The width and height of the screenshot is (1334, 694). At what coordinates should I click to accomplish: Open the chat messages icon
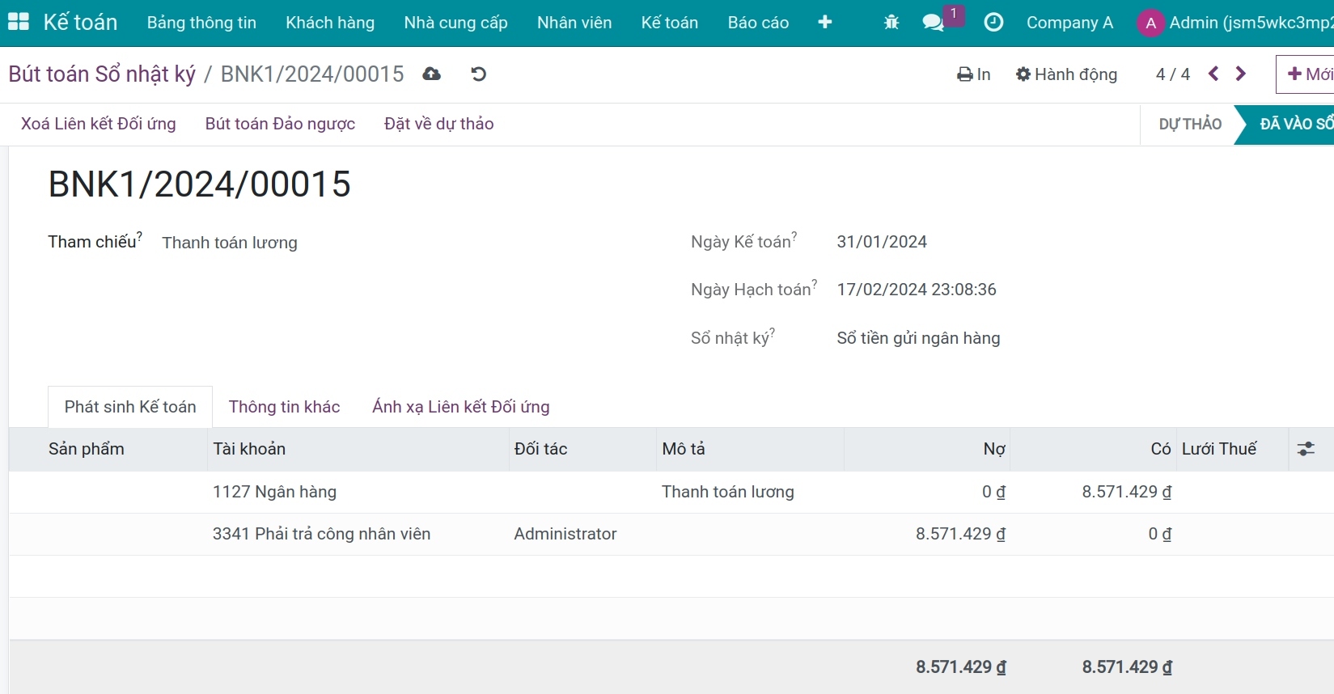pyautogui.click(x=933, y=23)
